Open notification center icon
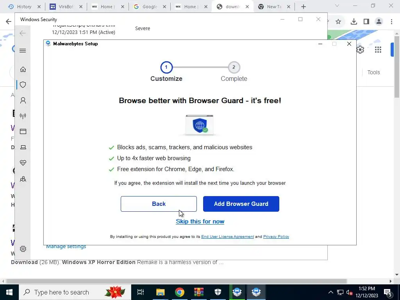Screen dimensions: 400x300 pyautogui.click(x=388, y=292)
